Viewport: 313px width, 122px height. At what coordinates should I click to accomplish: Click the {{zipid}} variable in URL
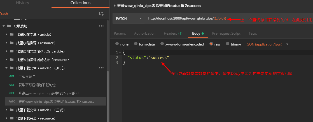coord(220,18)
